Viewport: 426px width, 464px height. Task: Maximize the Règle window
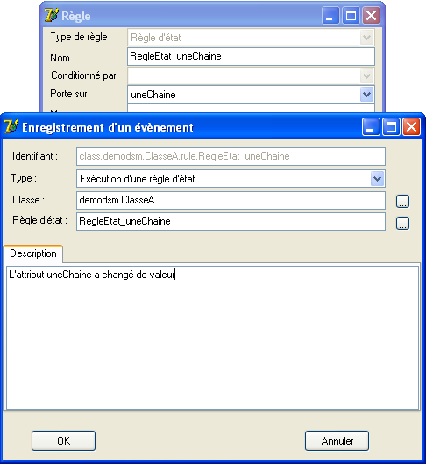point(351,16)
